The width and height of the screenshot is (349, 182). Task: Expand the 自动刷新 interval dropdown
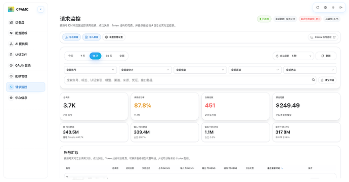click(x=293, y=56)
